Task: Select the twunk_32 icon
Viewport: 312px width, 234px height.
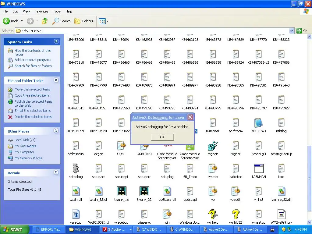Action: point(144,191)
